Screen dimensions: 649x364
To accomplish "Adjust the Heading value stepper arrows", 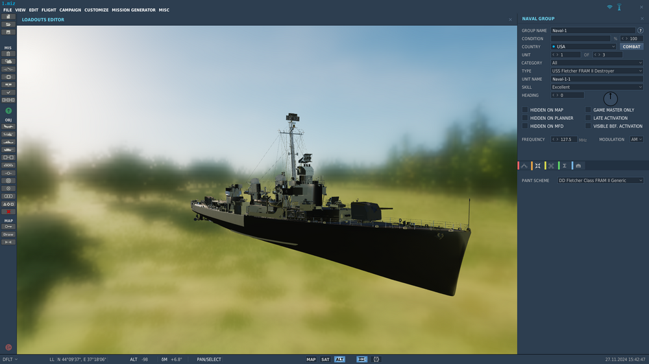I will pos(555,95).
